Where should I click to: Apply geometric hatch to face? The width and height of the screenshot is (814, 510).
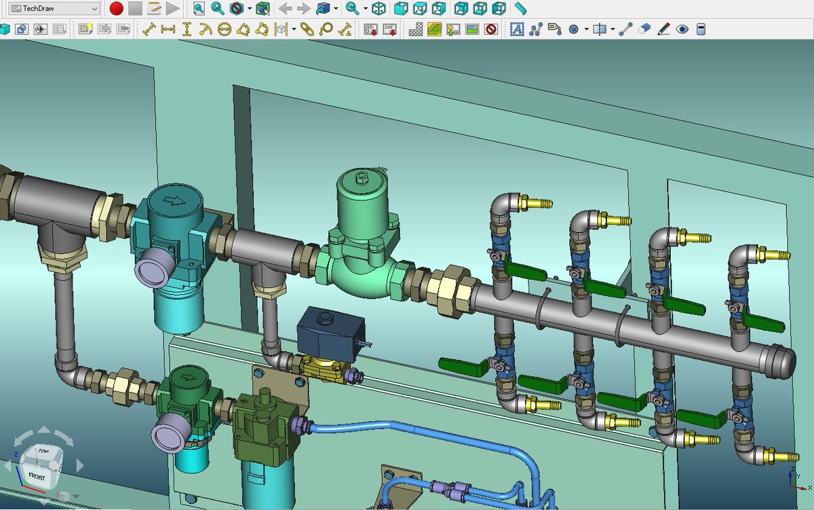(x=435, y=29)
